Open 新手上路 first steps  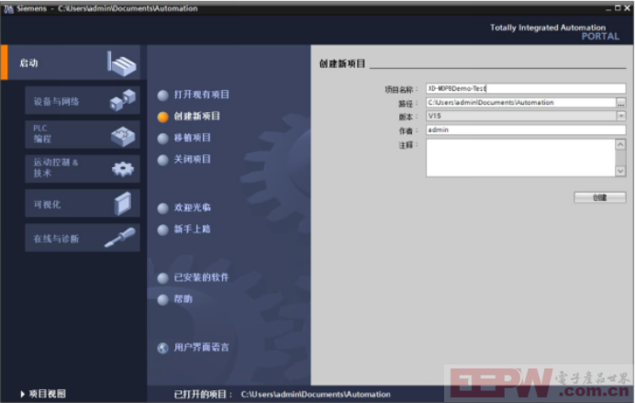click(x=193, y=229)
